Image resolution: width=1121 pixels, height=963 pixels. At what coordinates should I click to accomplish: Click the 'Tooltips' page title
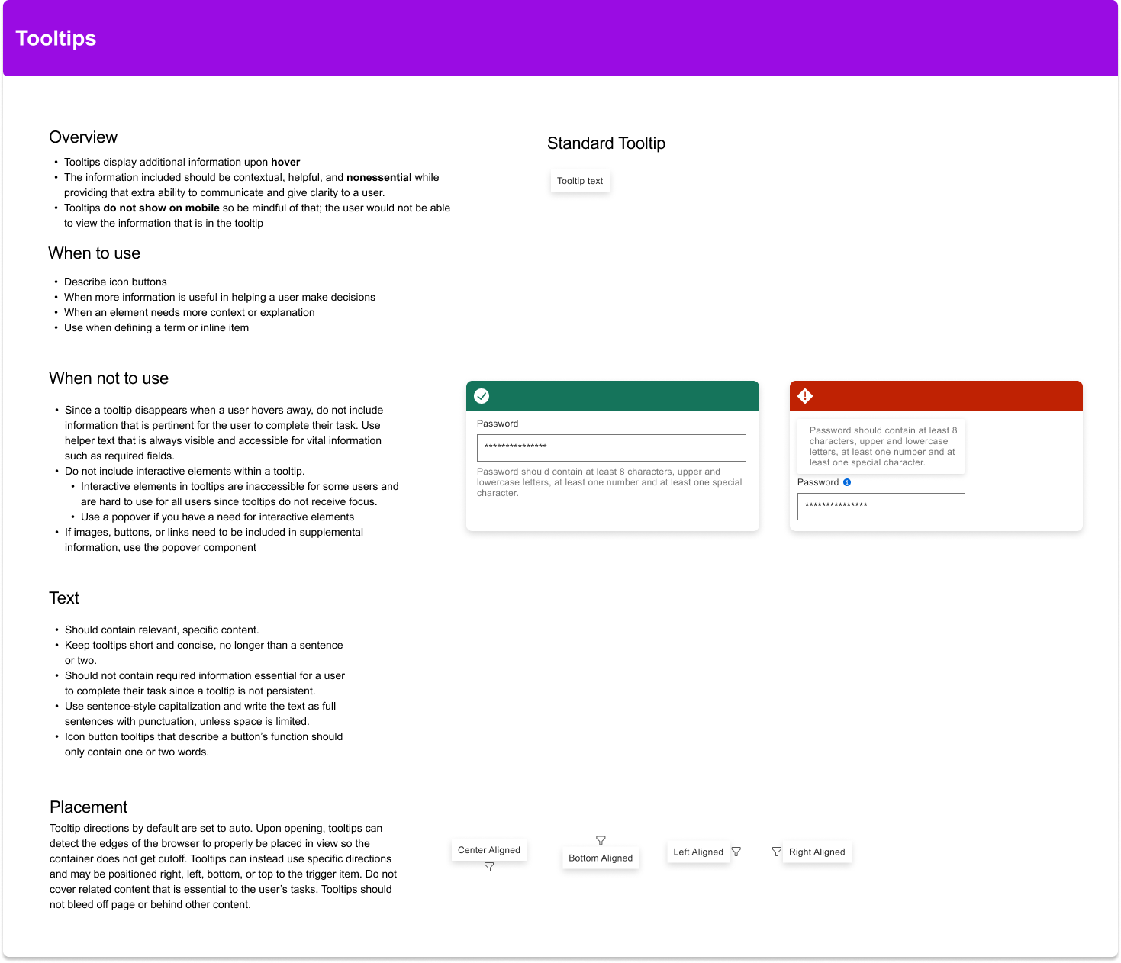coord(56,38)
